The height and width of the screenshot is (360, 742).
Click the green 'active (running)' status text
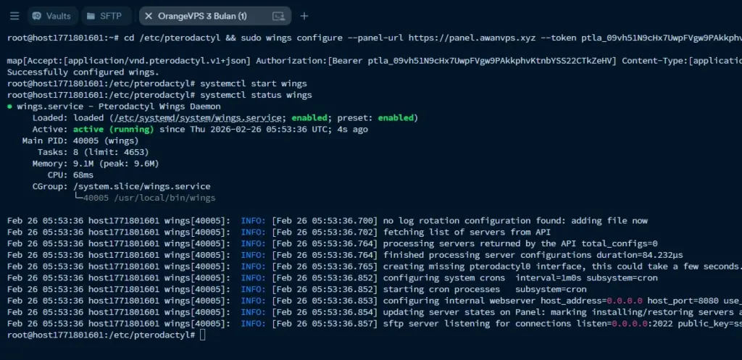click(114, 129)
